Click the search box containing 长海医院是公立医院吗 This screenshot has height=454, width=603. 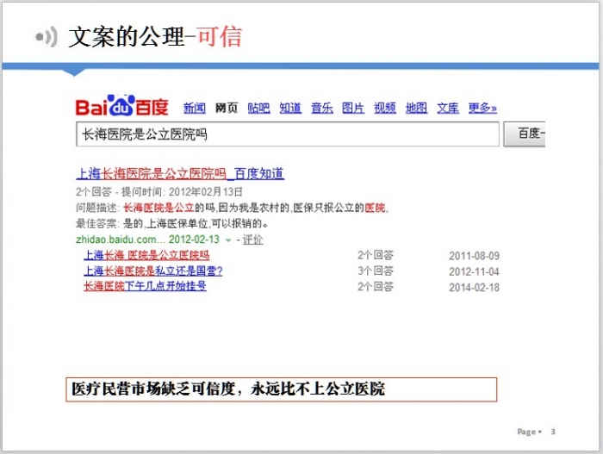[289, 135]
